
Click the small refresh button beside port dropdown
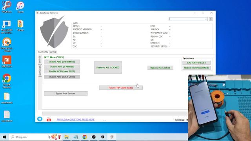pos(211,19)
